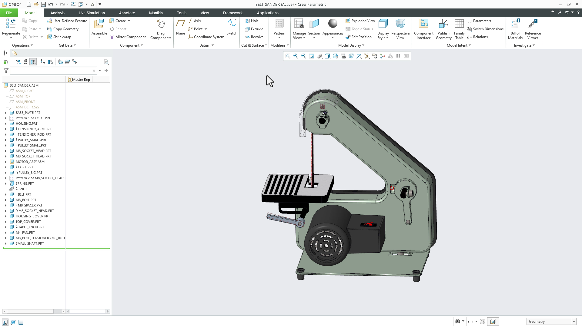Screen dimensions: 582x327
Task: Click Zoom In in graphics toolbar
Action: (x=296, y=56)
